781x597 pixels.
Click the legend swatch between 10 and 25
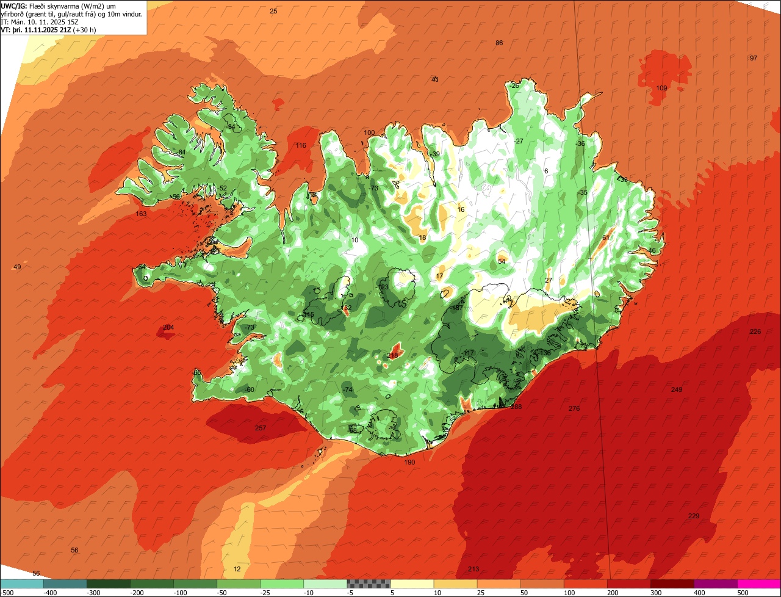click(455, 584)
